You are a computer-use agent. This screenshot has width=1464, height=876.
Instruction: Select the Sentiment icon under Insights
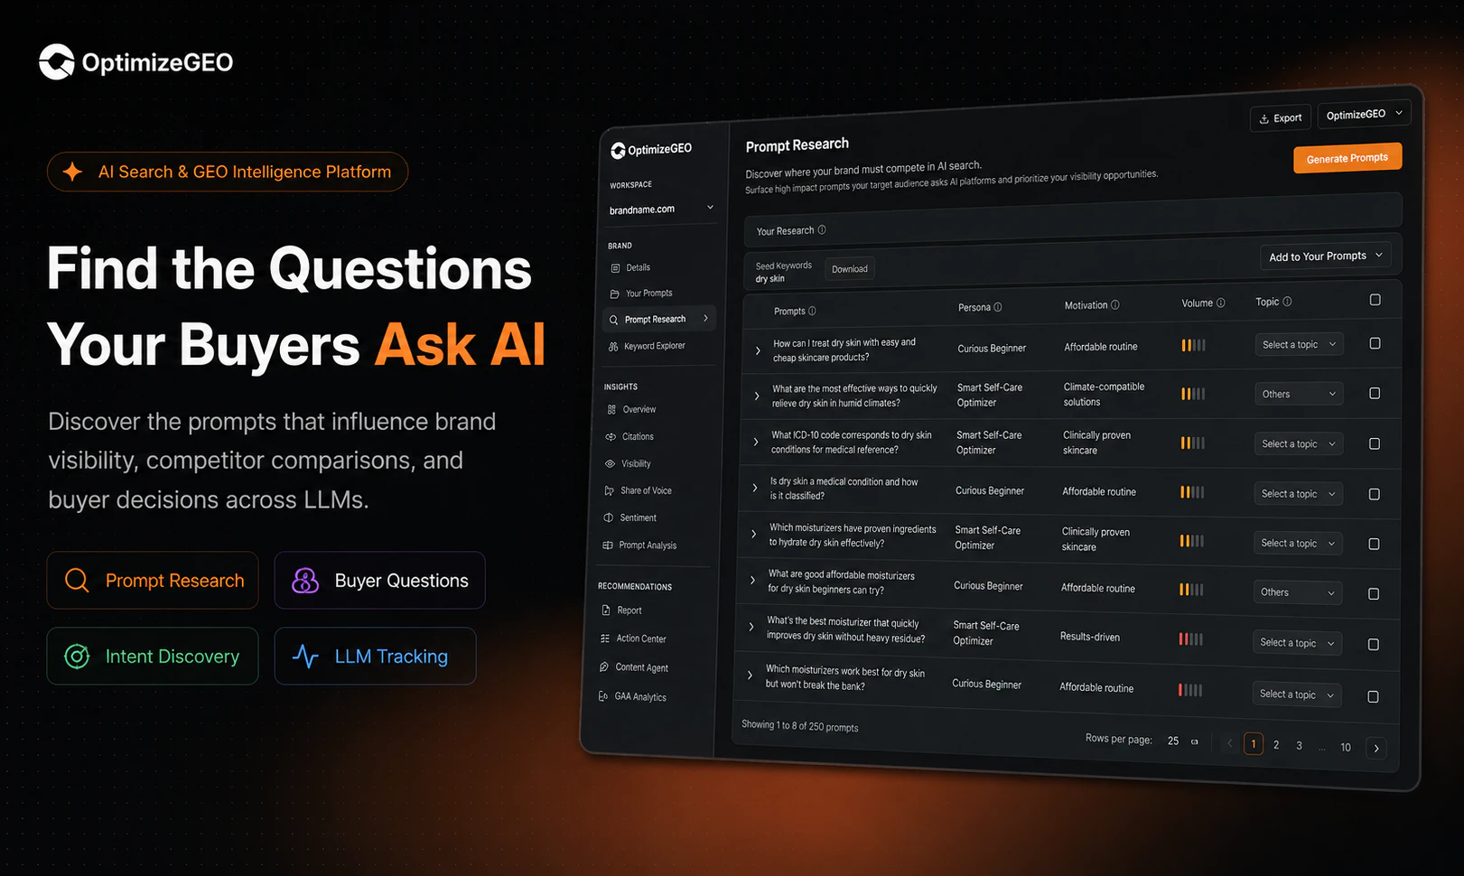609,517
